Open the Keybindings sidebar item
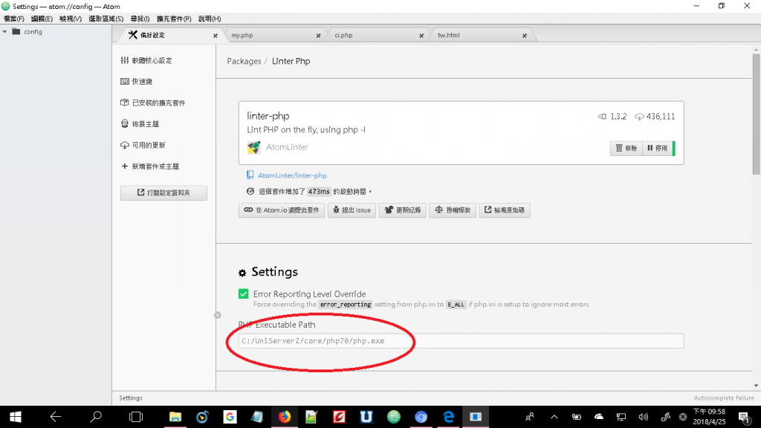 point(137,82)
